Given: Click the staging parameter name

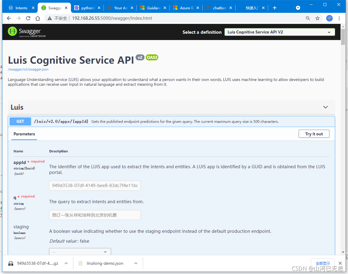Looking at the screenshot, I should tap(21, 227).
